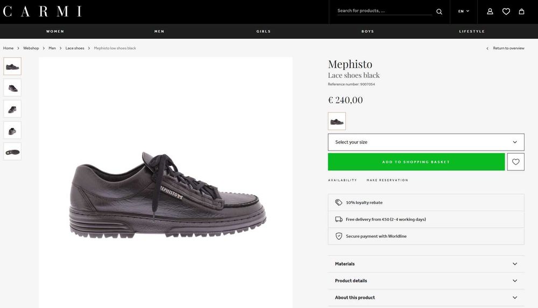The image size is (538, 308).
Task: Open the Lifestyle menu
Action: tap(472, 31)
